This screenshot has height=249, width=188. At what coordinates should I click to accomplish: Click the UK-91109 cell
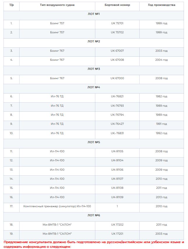(x=117, y=198)
